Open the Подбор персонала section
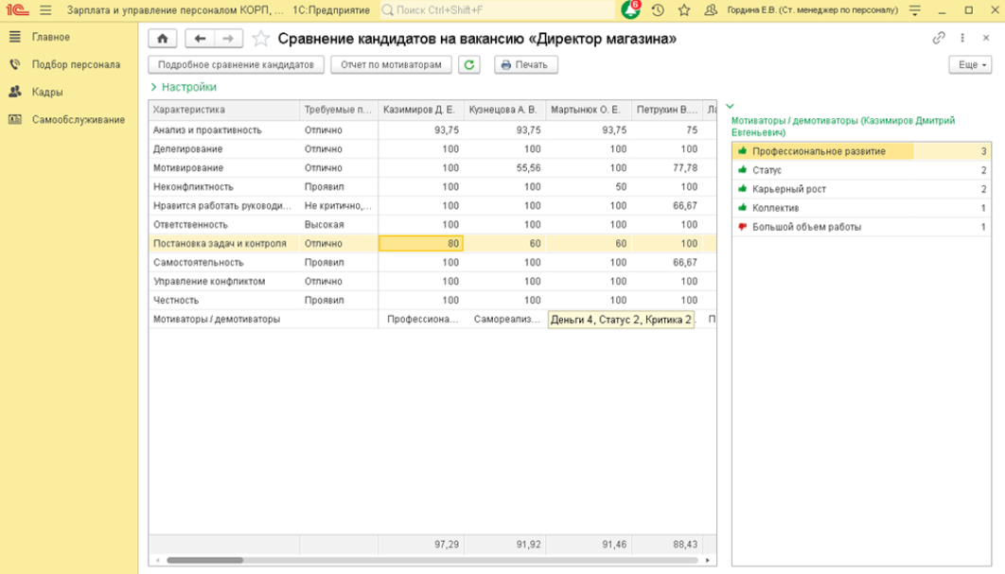Viewport: 1005px width, 574px height. [76, 65]
